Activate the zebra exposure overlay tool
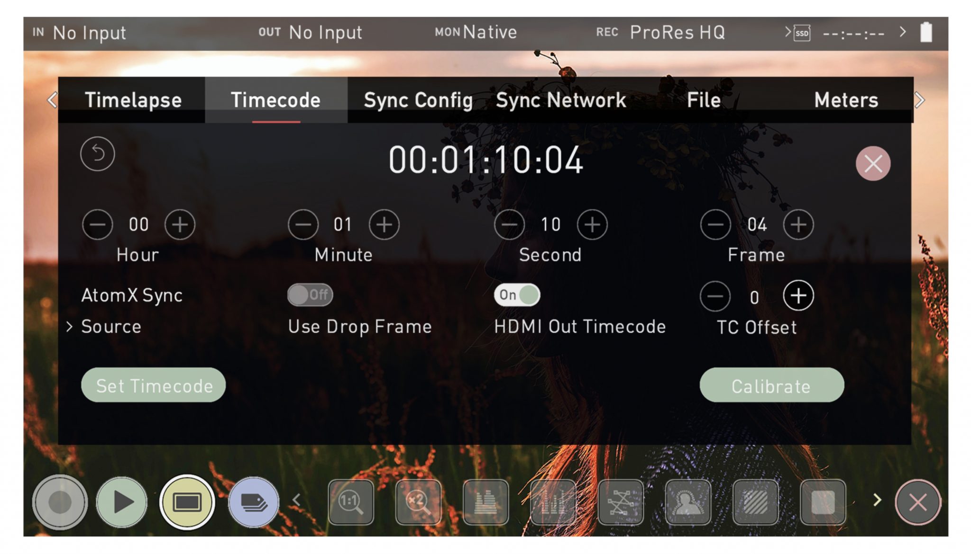 tap(755, 502)
